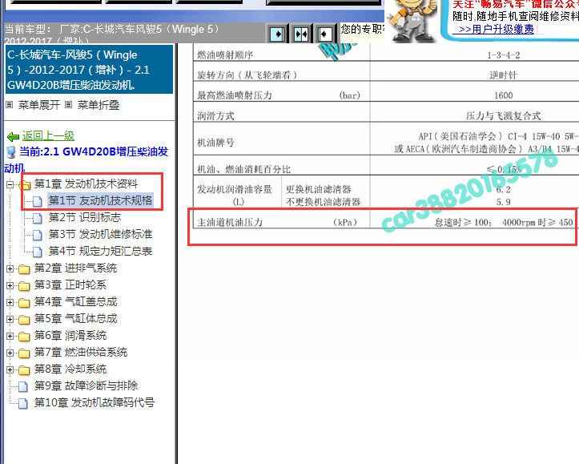
Task: Click folder icon of 第7章 燃油供给系统
Action: coord(24,353)
